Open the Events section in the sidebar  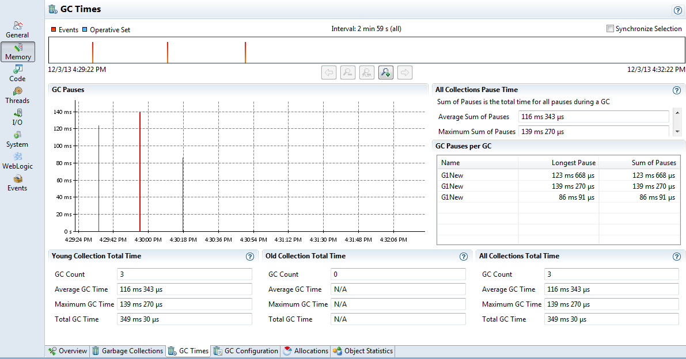point(17,181)
